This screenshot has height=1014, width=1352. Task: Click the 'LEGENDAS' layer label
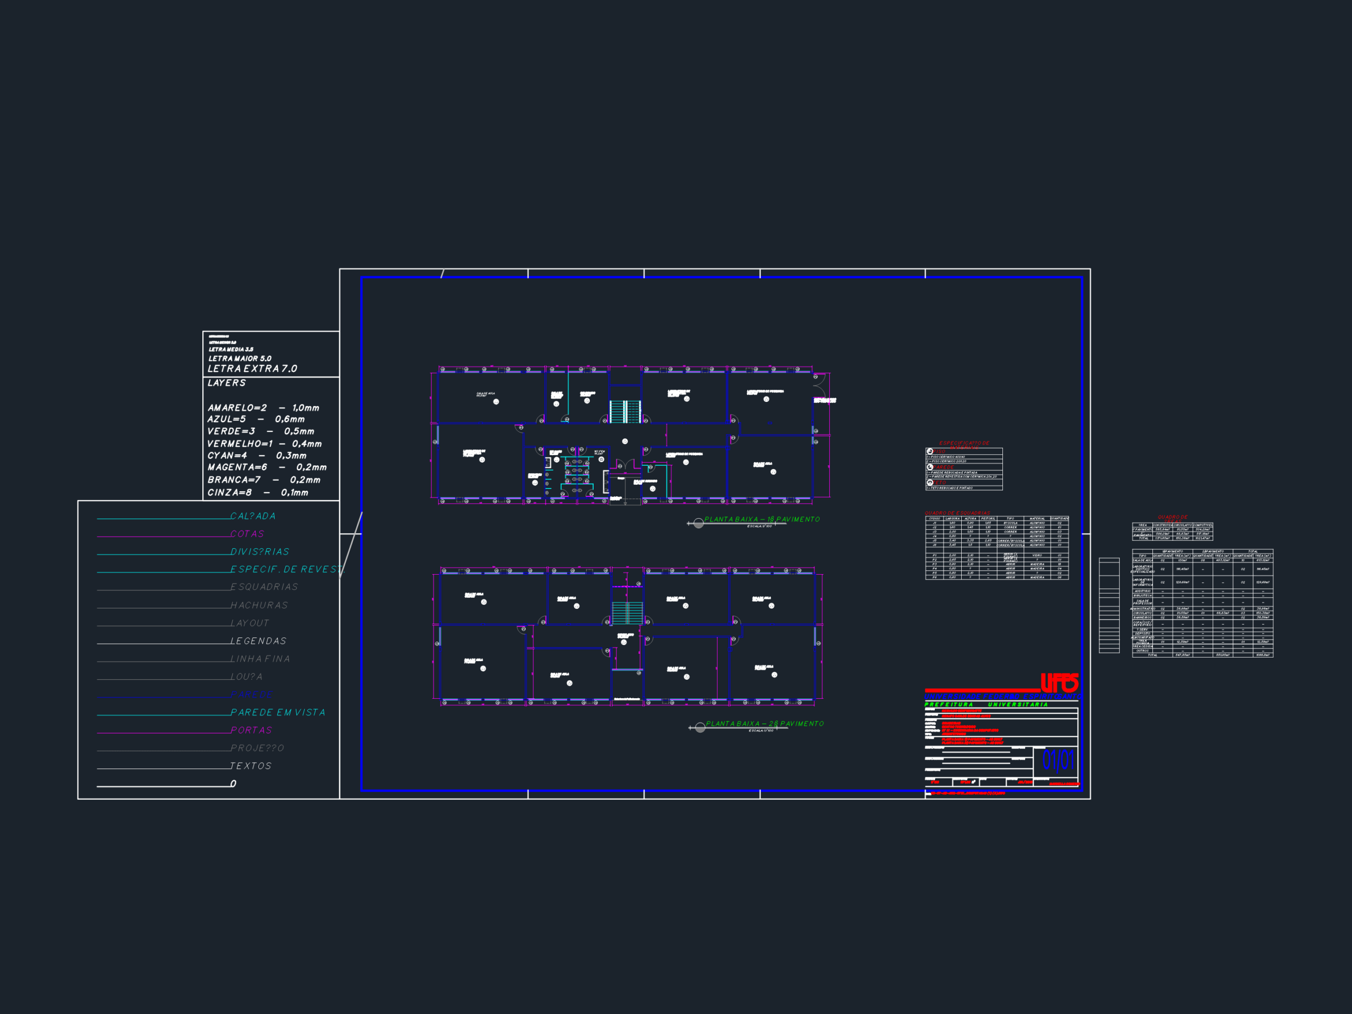click(x=259, y=641)
